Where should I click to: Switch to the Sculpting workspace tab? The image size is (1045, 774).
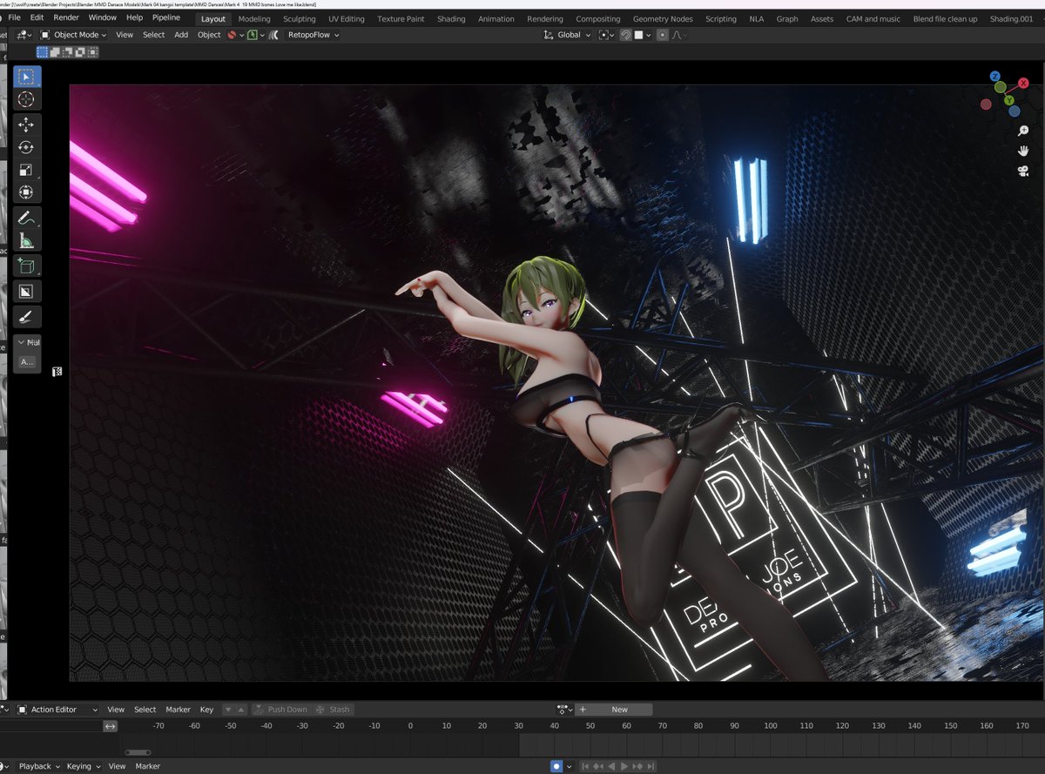pos(300,18)
